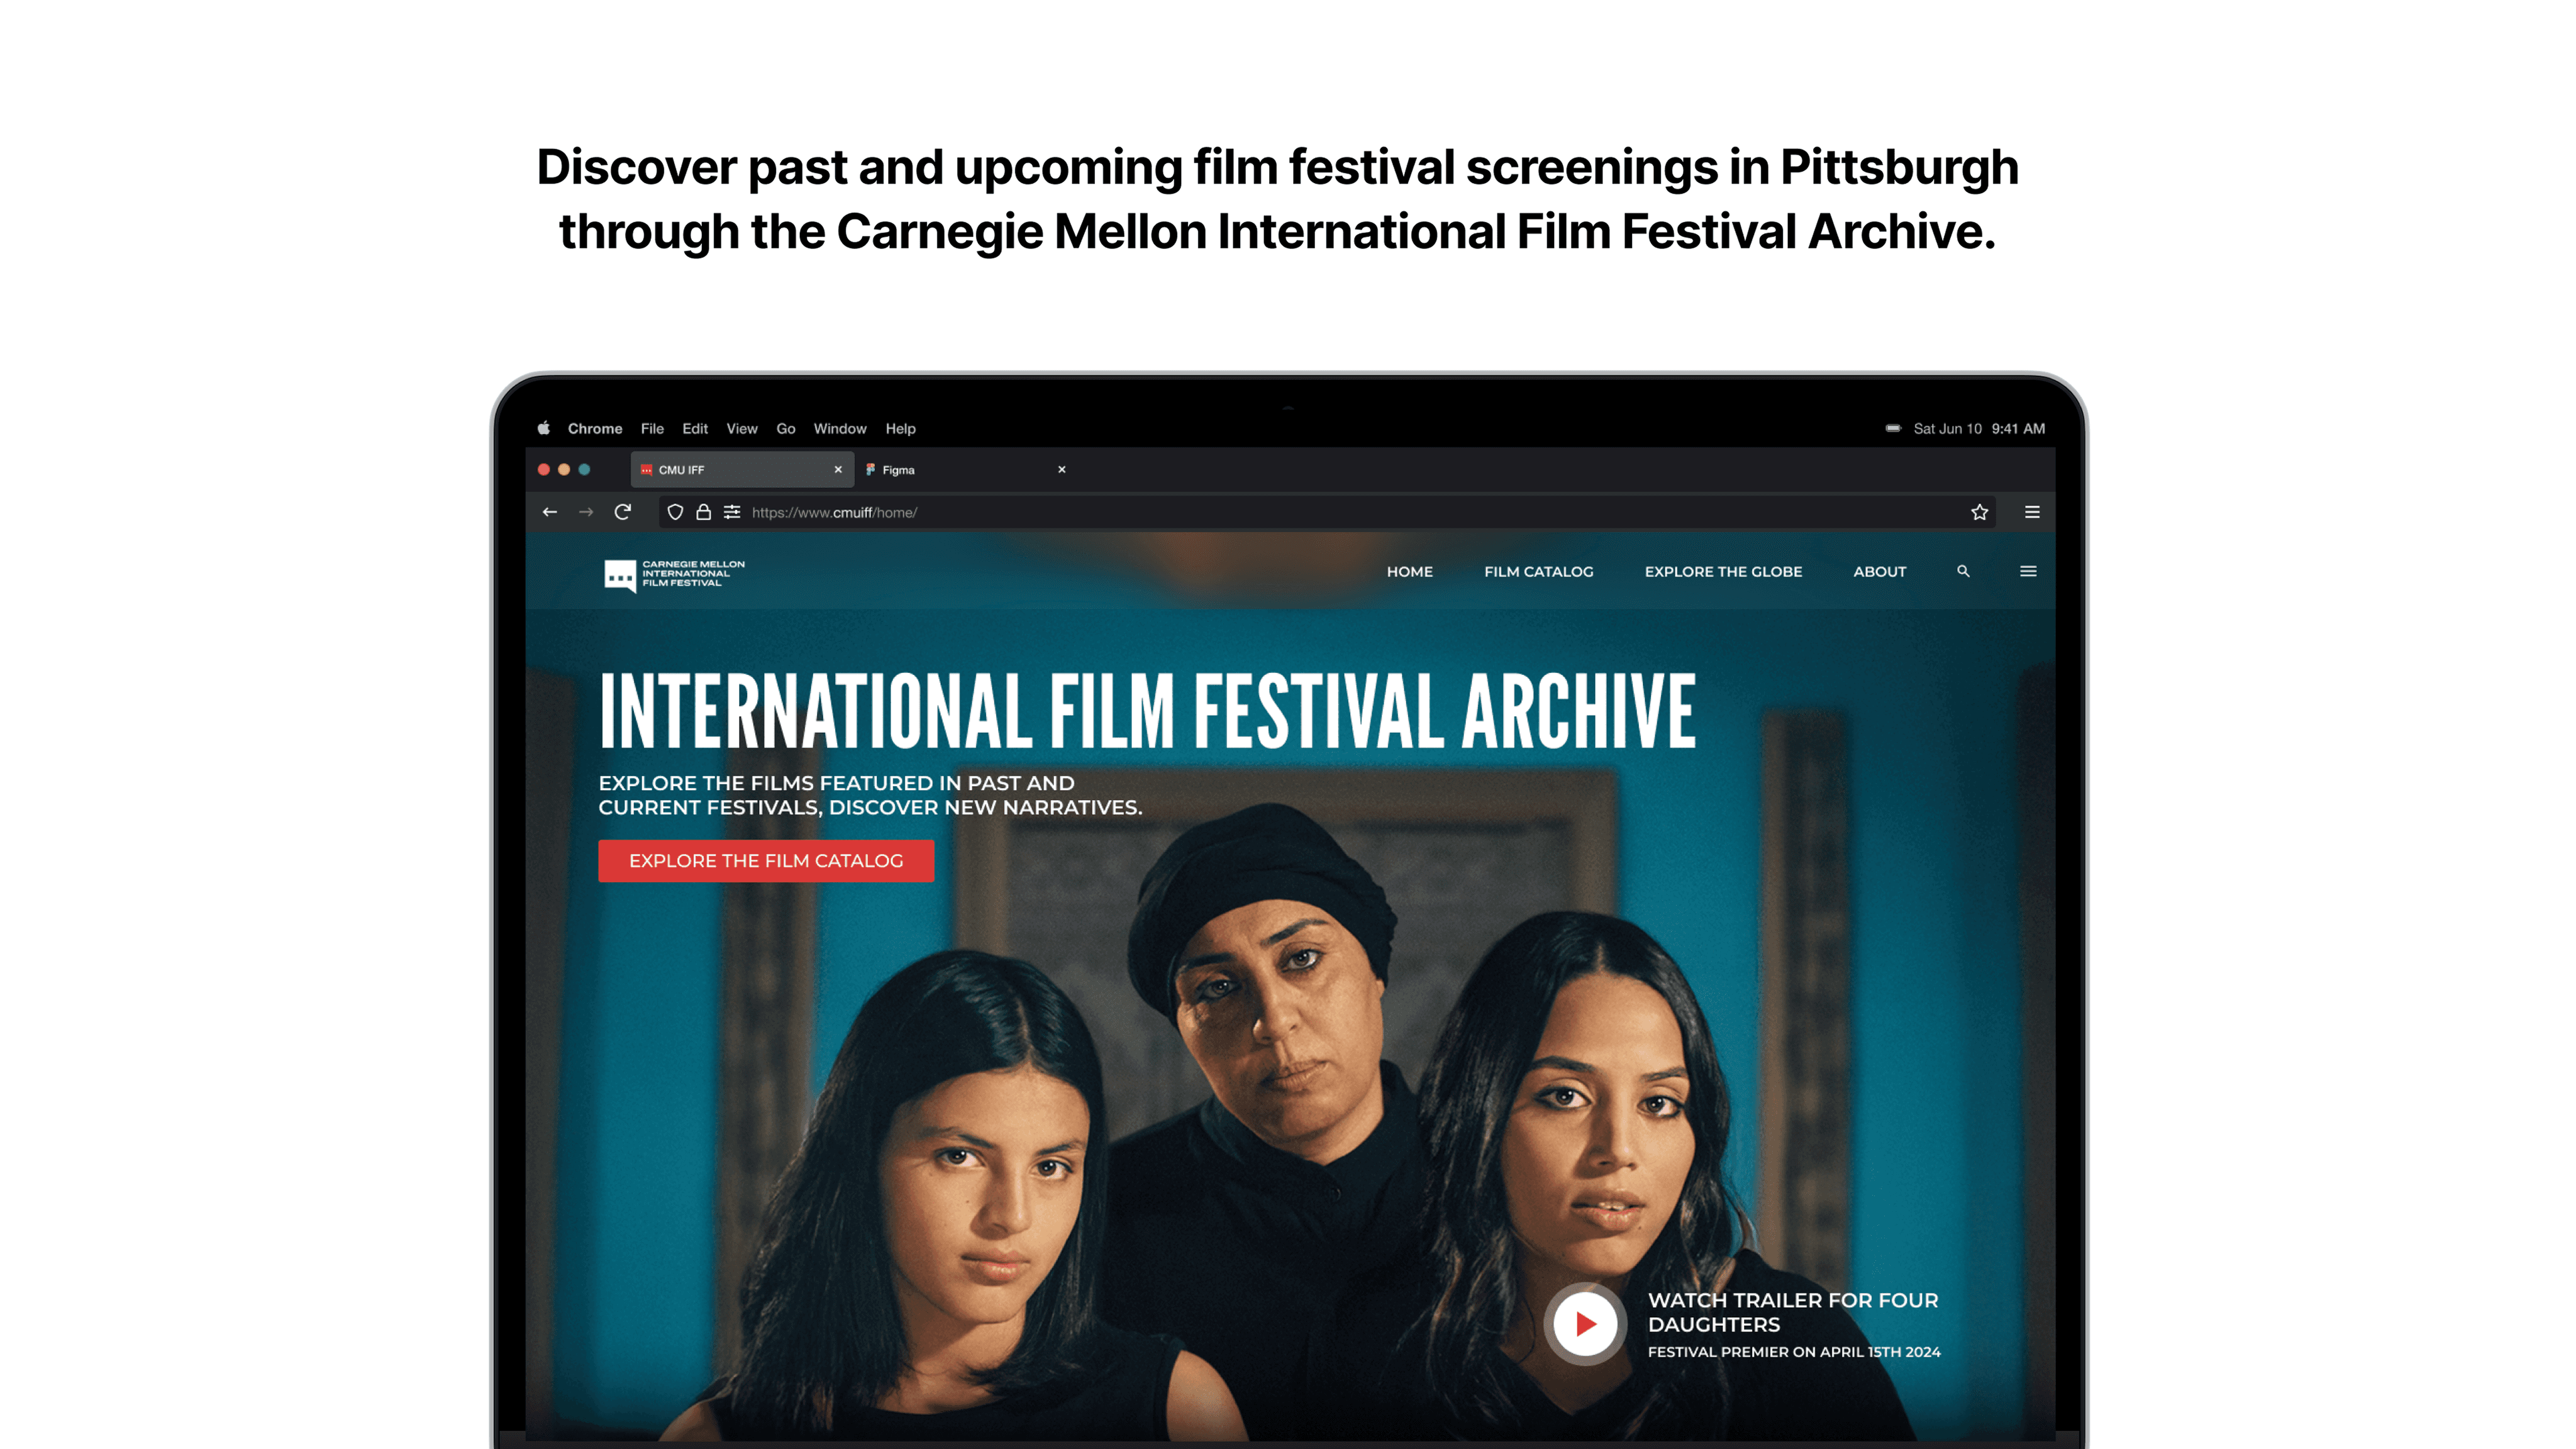Open the Film Catalog nav link
This screenshot has width=2576, height=1449.
click(1538, 572)
